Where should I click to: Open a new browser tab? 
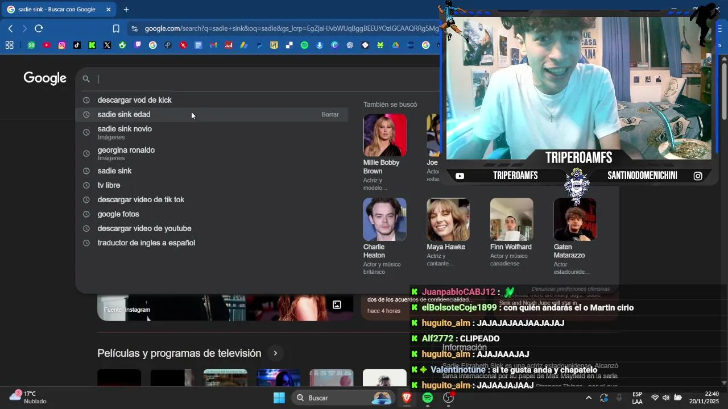[x=126, y=9]
